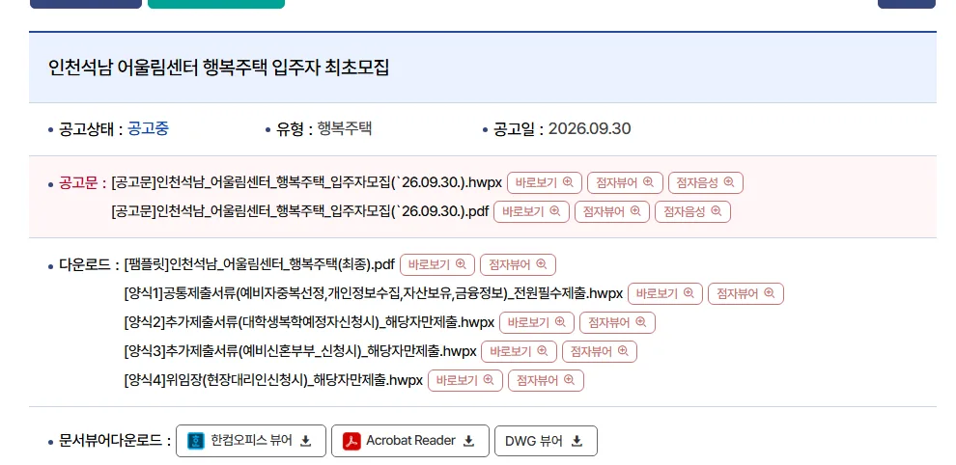The width and height of the screenshot is (956, 465).
Task: Click the title 인천석남 어울림센터 행복주택 입주자 최초모집
Action: point(218,68)
